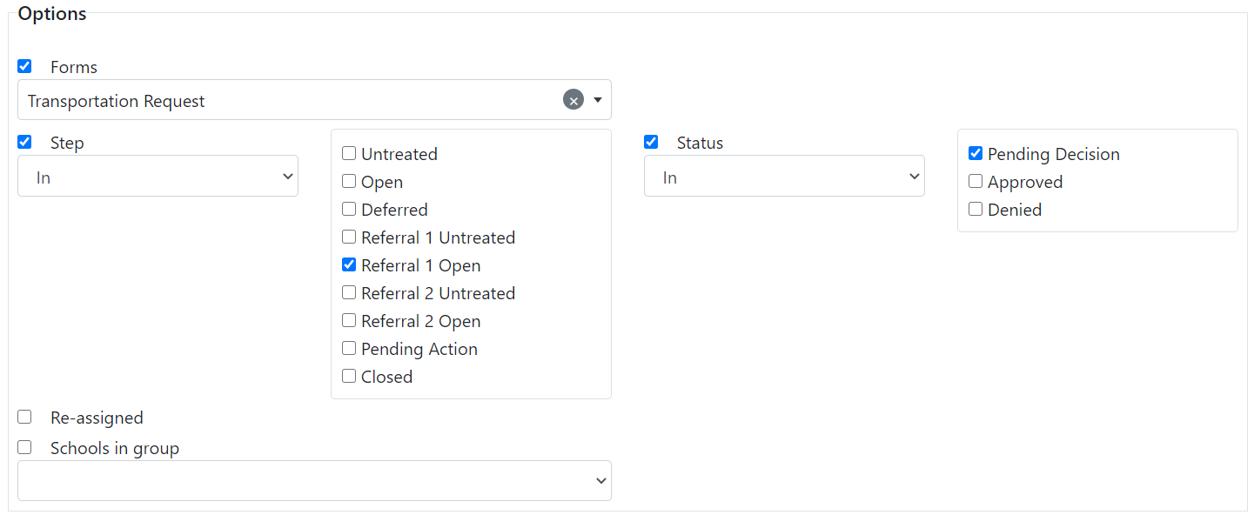Disable the Status filter checkbox
Viewport: 1254px width, 515px height.
coord(651,141)
